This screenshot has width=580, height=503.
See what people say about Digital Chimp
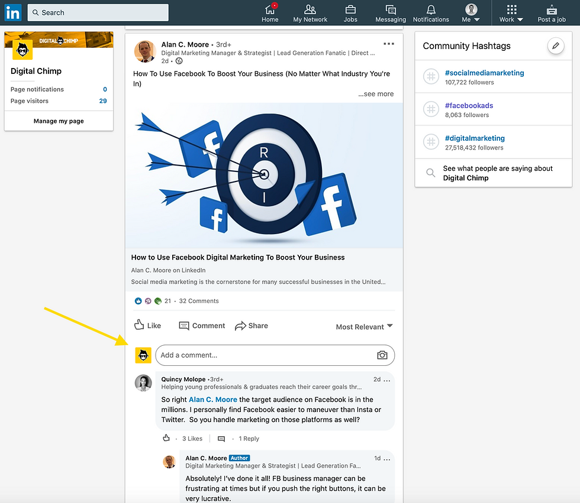498,173
